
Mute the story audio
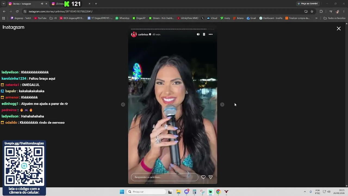click(198, 34)
